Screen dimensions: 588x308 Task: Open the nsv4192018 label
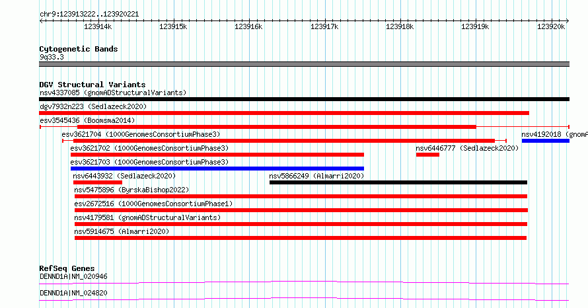(554, 134)
